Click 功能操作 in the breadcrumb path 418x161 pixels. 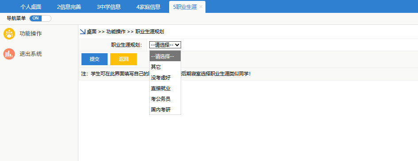point(116,32)
